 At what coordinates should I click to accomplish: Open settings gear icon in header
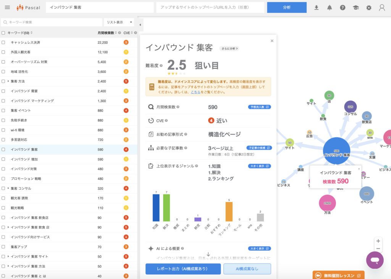coord(368,8)
